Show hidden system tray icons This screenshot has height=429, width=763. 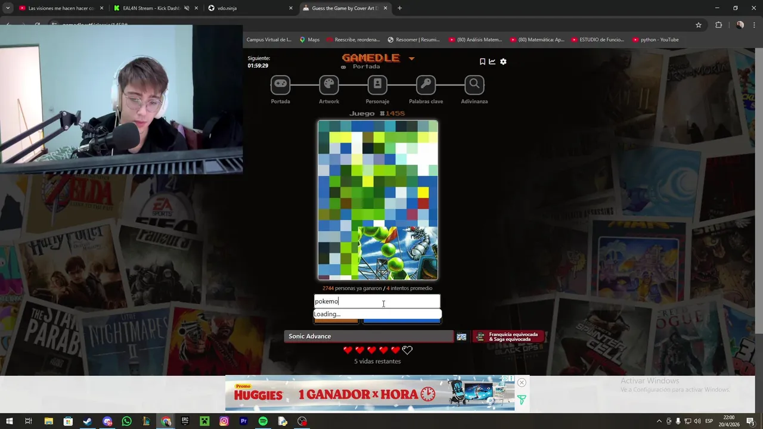pyautogui.click(x=659, y=421)
